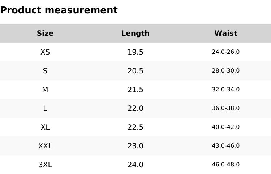This screenshot has width=271, height=174.
Task: Select the M size row label
Action: 45,90
